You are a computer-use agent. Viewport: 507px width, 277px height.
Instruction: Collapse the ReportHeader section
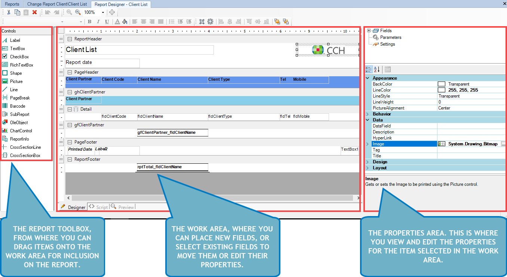70,39
